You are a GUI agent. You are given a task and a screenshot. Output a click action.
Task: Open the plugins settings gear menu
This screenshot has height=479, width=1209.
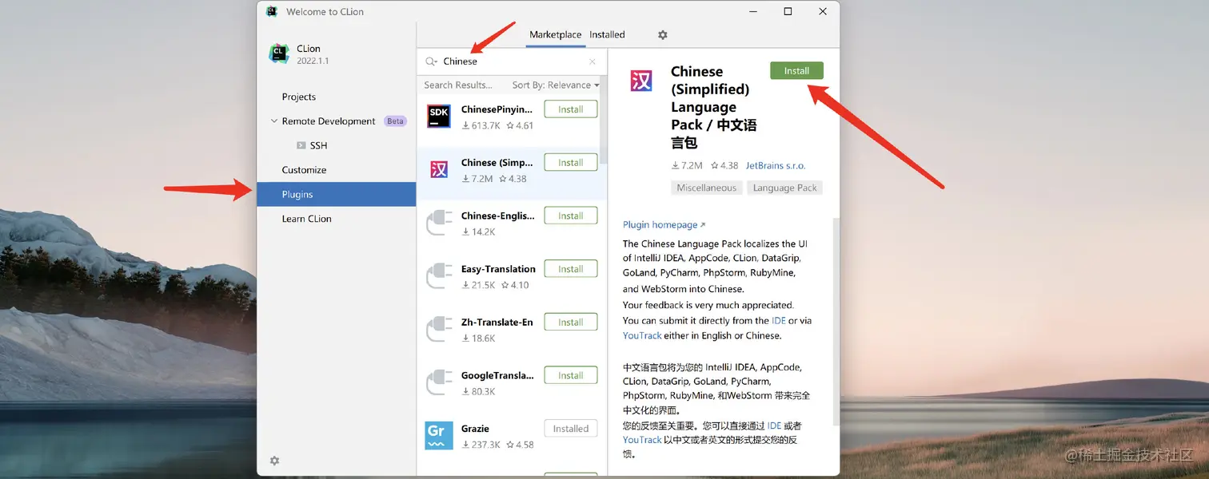pyautogui.click(x=662, y=35)
